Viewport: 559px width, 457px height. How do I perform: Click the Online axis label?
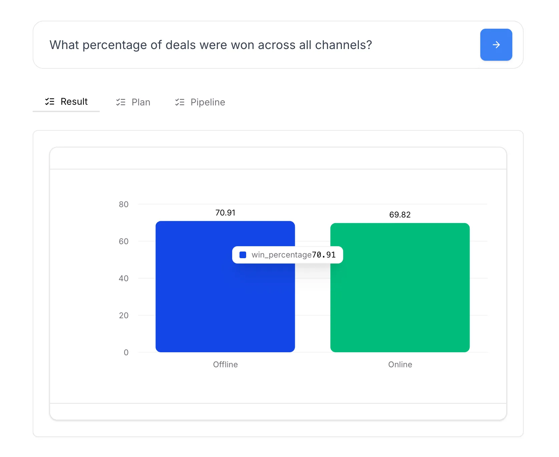(x=400, y=365)
